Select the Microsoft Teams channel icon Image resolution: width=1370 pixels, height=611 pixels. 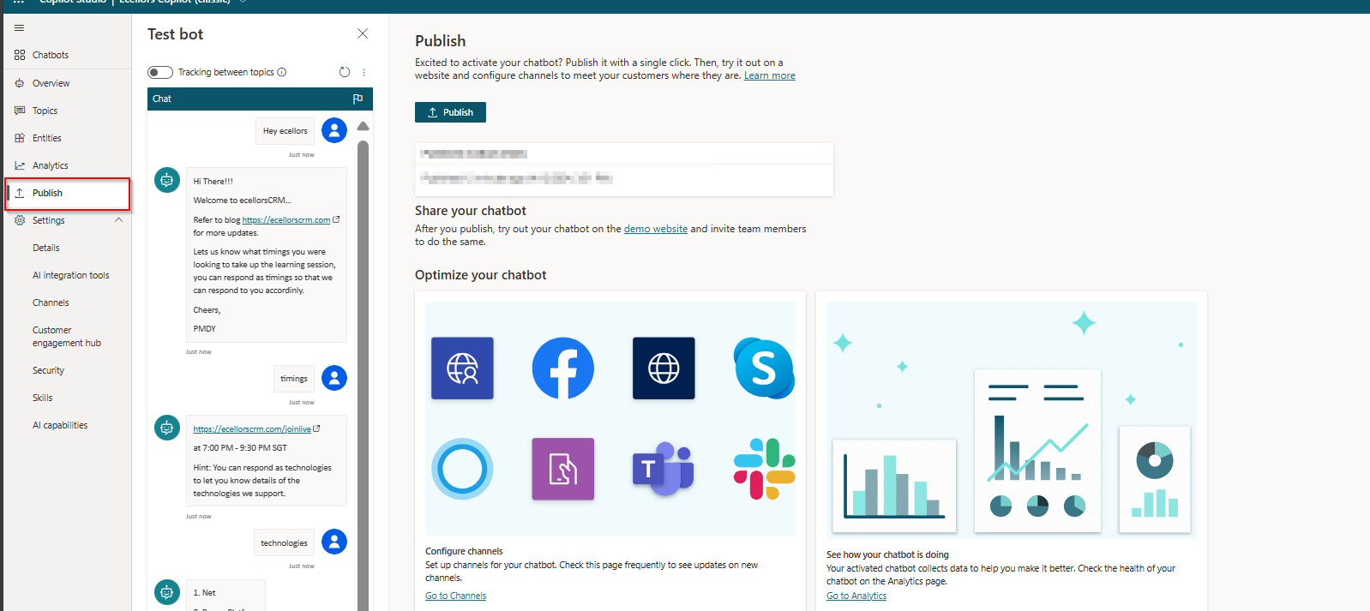(x=663, y=469)
